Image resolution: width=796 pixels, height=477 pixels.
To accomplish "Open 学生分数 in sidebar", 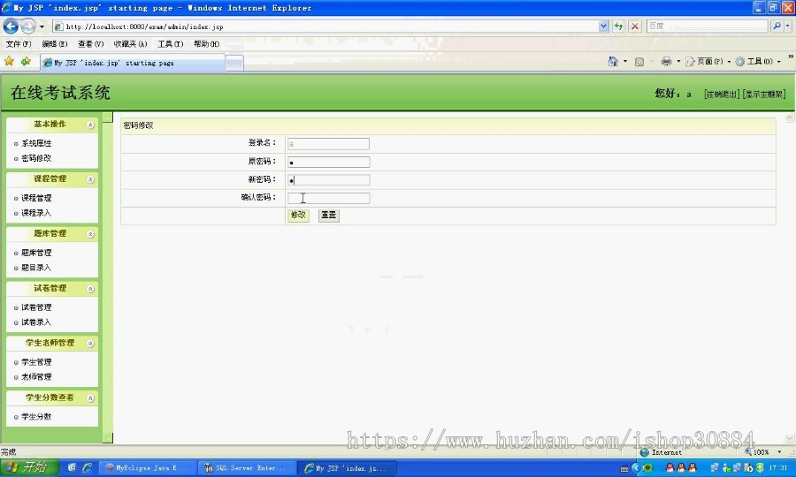I will tap(36, 417).
